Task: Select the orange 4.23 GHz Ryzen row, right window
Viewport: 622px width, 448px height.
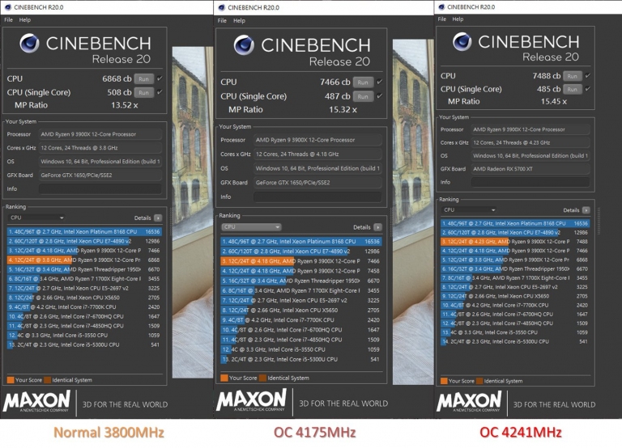Action: pos(515,241)
